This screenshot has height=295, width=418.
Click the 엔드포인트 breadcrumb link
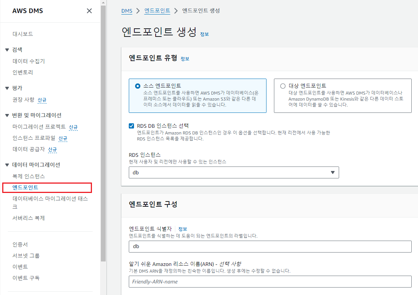[157, 11]
